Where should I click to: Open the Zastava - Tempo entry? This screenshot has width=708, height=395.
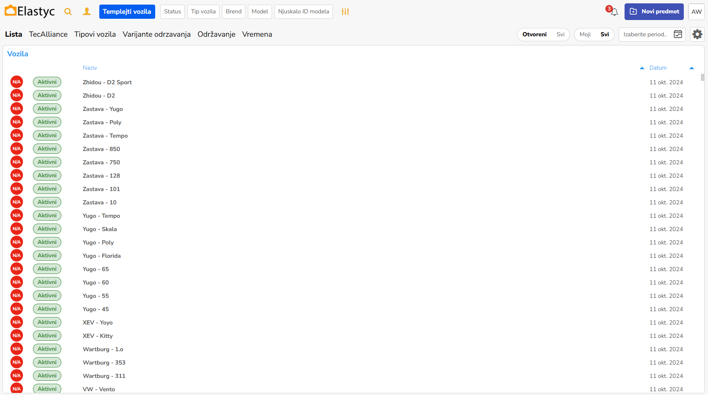click(105, 136)
